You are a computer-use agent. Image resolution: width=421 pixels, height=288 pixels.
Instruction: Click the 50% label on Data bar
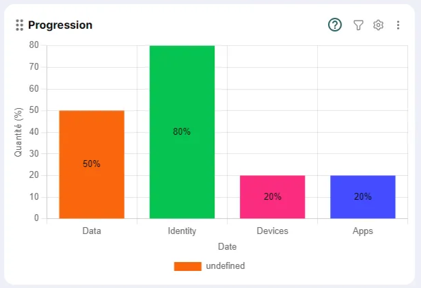pyautogui.click(x=92, y=164)
